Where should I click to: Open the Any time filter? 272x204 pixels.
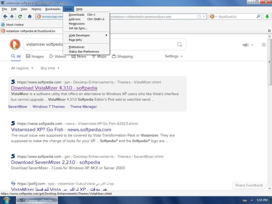[x=50, y=68]
